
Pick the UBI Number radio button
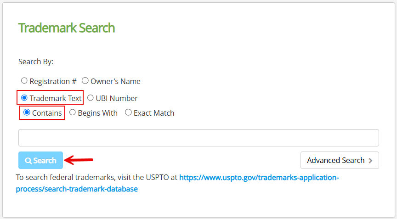click(x=91, y=98)
